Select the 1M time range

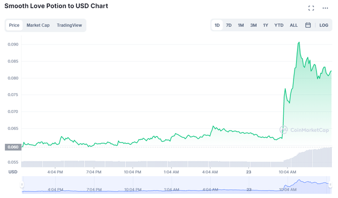click(x=241, y=25)
